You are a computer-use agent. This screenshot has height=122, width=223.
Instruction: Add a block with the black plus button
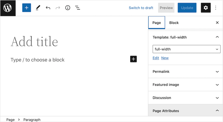pos(133,59)
